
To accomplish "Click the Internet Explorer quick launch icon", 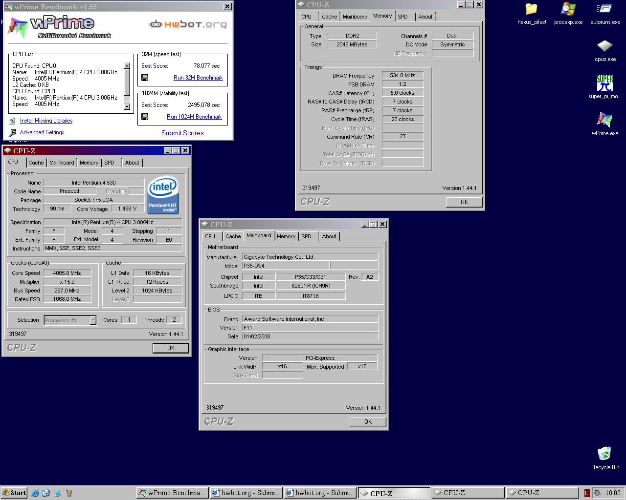I will (x=35, y=493).
